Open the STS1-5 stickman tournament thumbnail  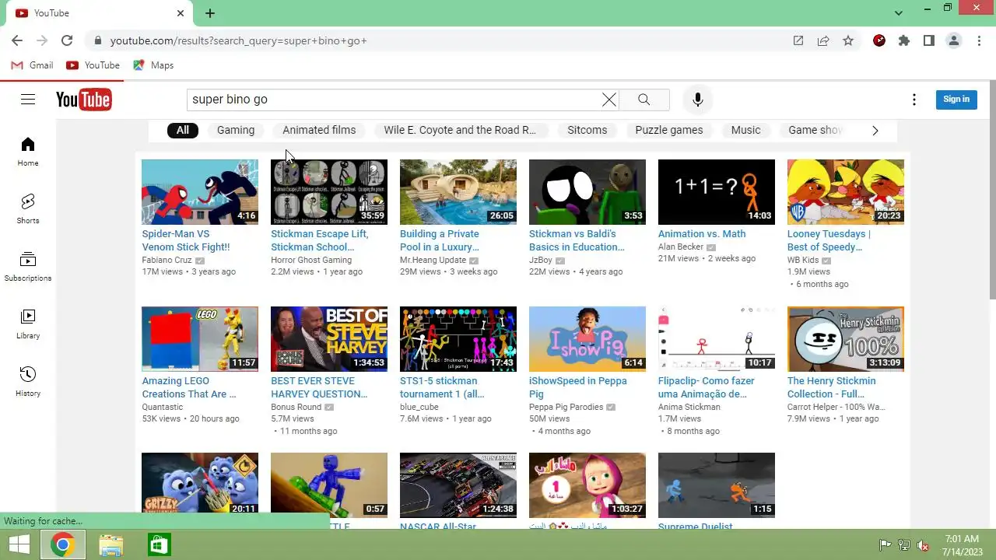(x=458, y=339)
